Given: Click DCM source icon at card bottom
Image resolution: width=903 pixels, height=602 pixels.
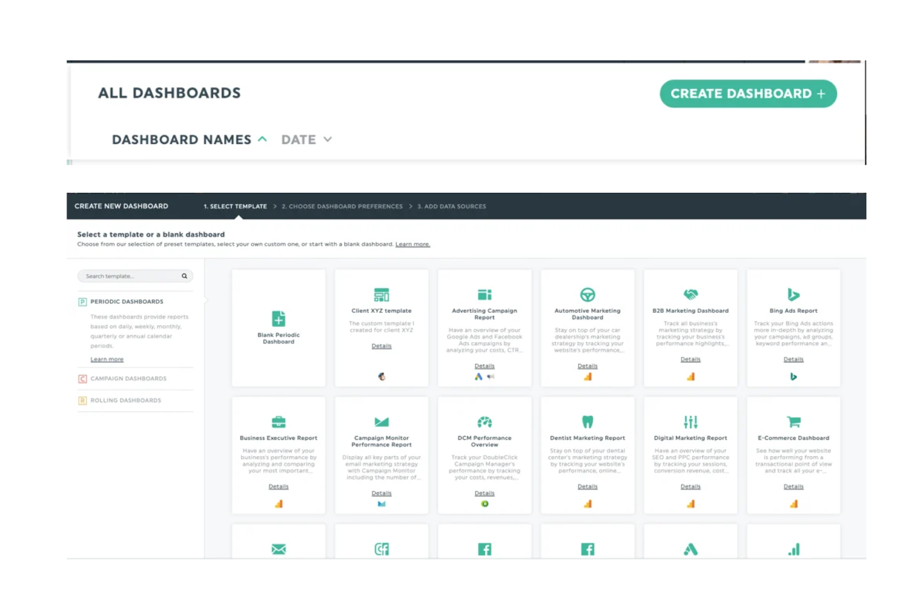Looking at the screenshot, I should tap(484, 504).
